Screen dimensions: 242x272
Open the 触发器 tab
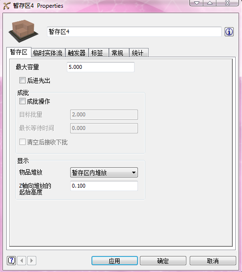click(76, 53)
